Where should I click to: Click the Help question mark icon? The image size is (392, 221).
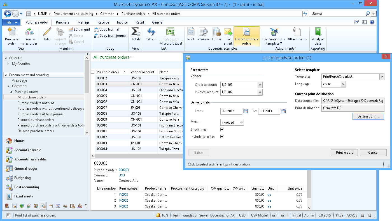point(372,22)
